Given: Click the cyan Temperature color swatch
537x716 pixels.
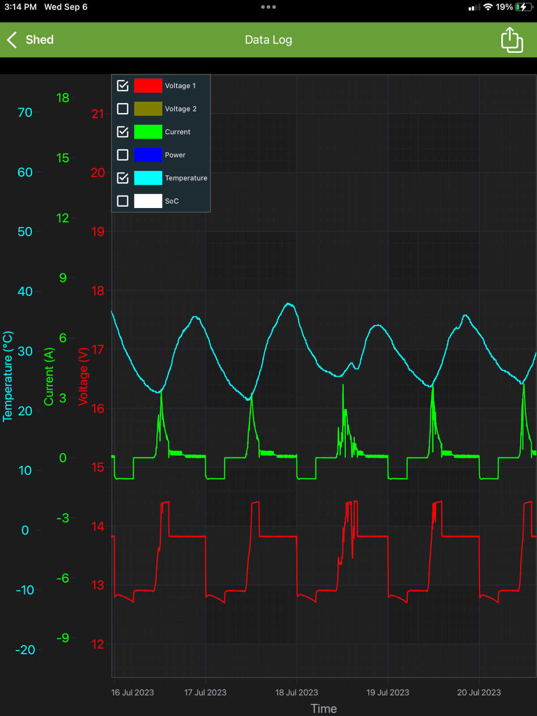Looking at the screenshot, I should 148,178.
